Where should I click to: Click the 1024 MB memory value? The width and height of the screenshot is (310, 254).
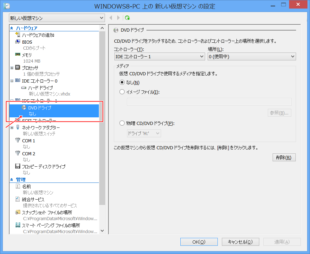32,61
